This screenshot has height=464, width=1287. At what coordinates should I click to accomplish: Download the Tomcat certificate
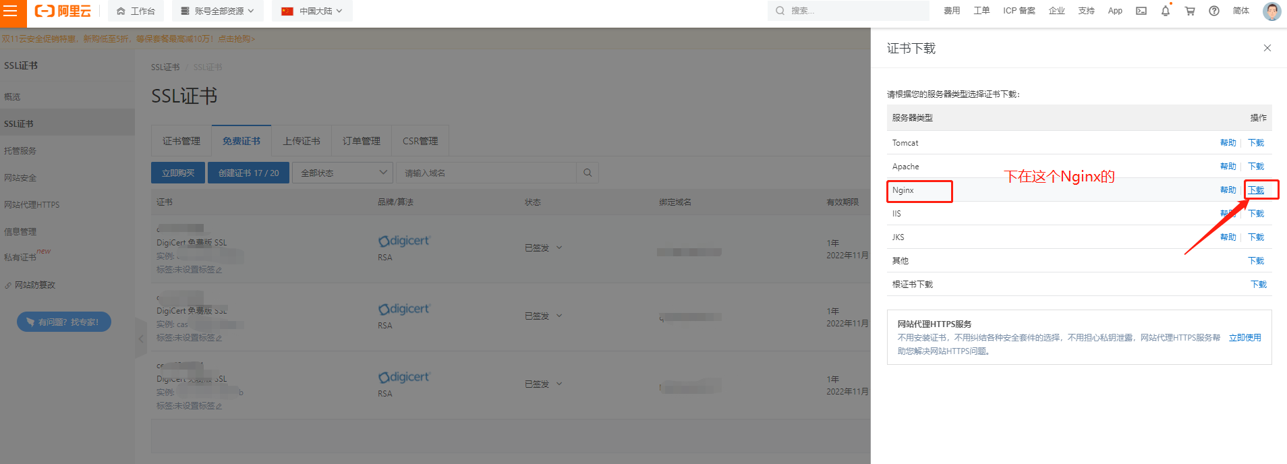click(1256, 143)
